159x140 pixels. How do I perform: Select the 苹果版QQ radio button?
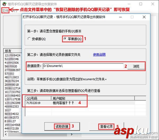[73, 39]
